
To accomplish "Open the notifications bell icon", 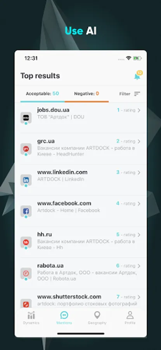I will coord(137,77).
